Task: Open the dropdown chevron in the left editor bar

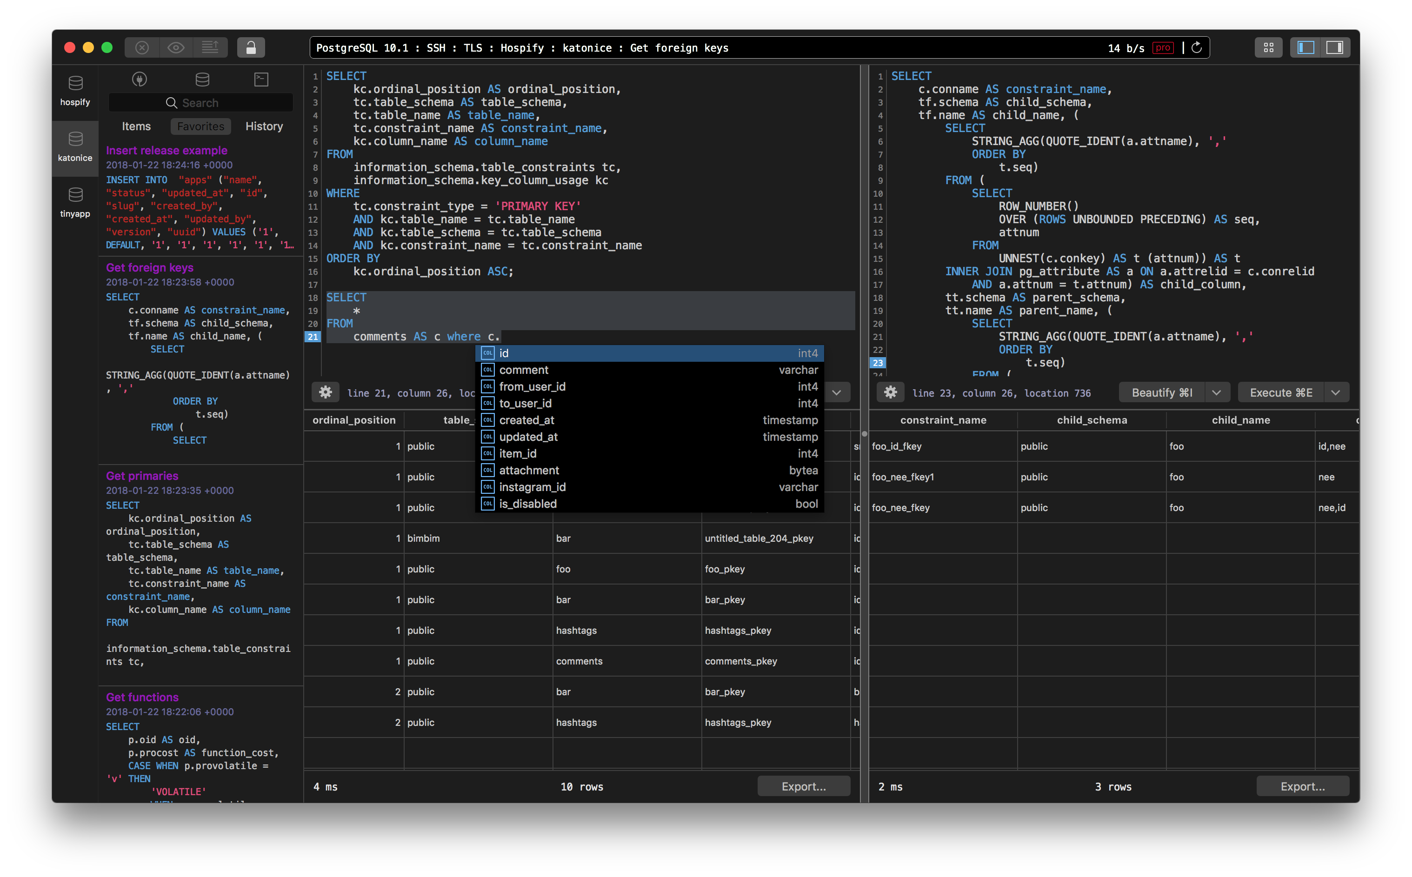Action: pyautogui.click(x=837, y=392)
